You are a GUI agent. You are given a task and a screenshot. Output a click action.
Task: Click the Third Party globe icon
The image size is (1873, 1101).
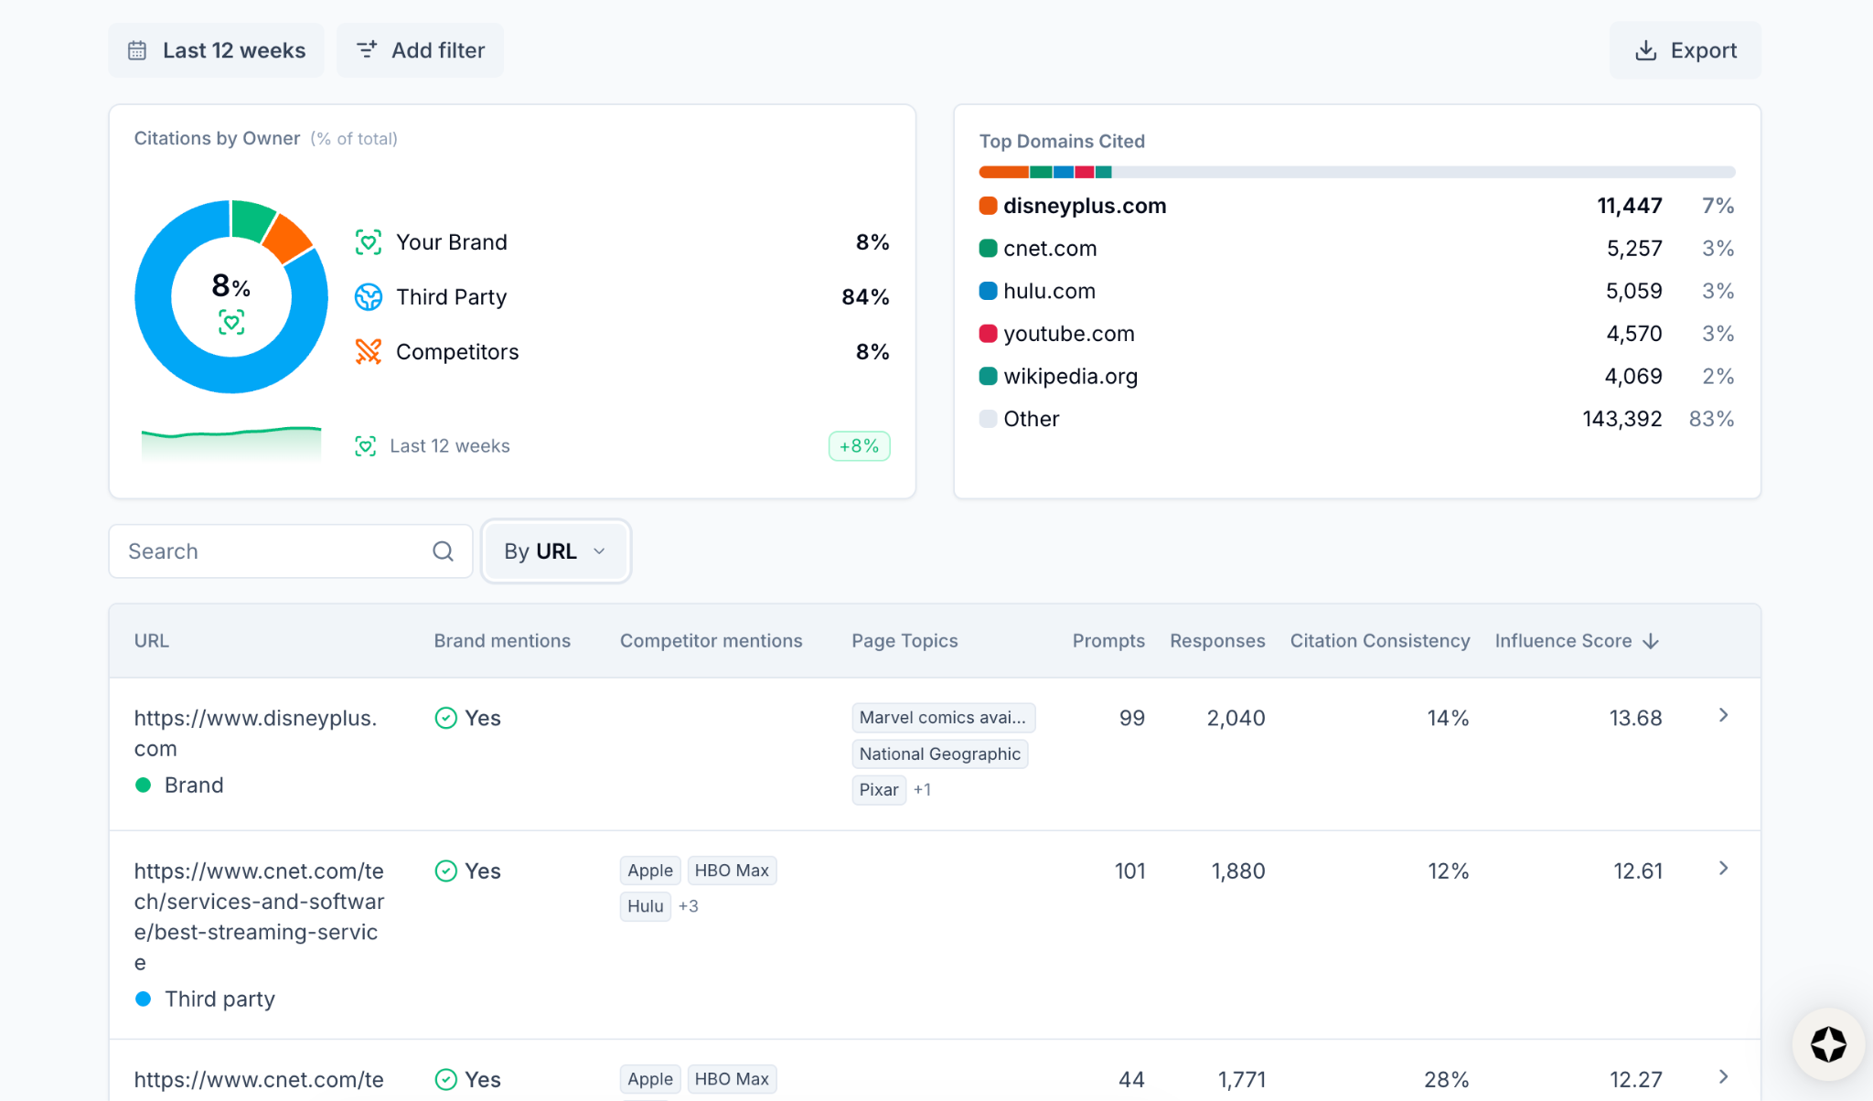pyautogui.click(x=368, y=297)
